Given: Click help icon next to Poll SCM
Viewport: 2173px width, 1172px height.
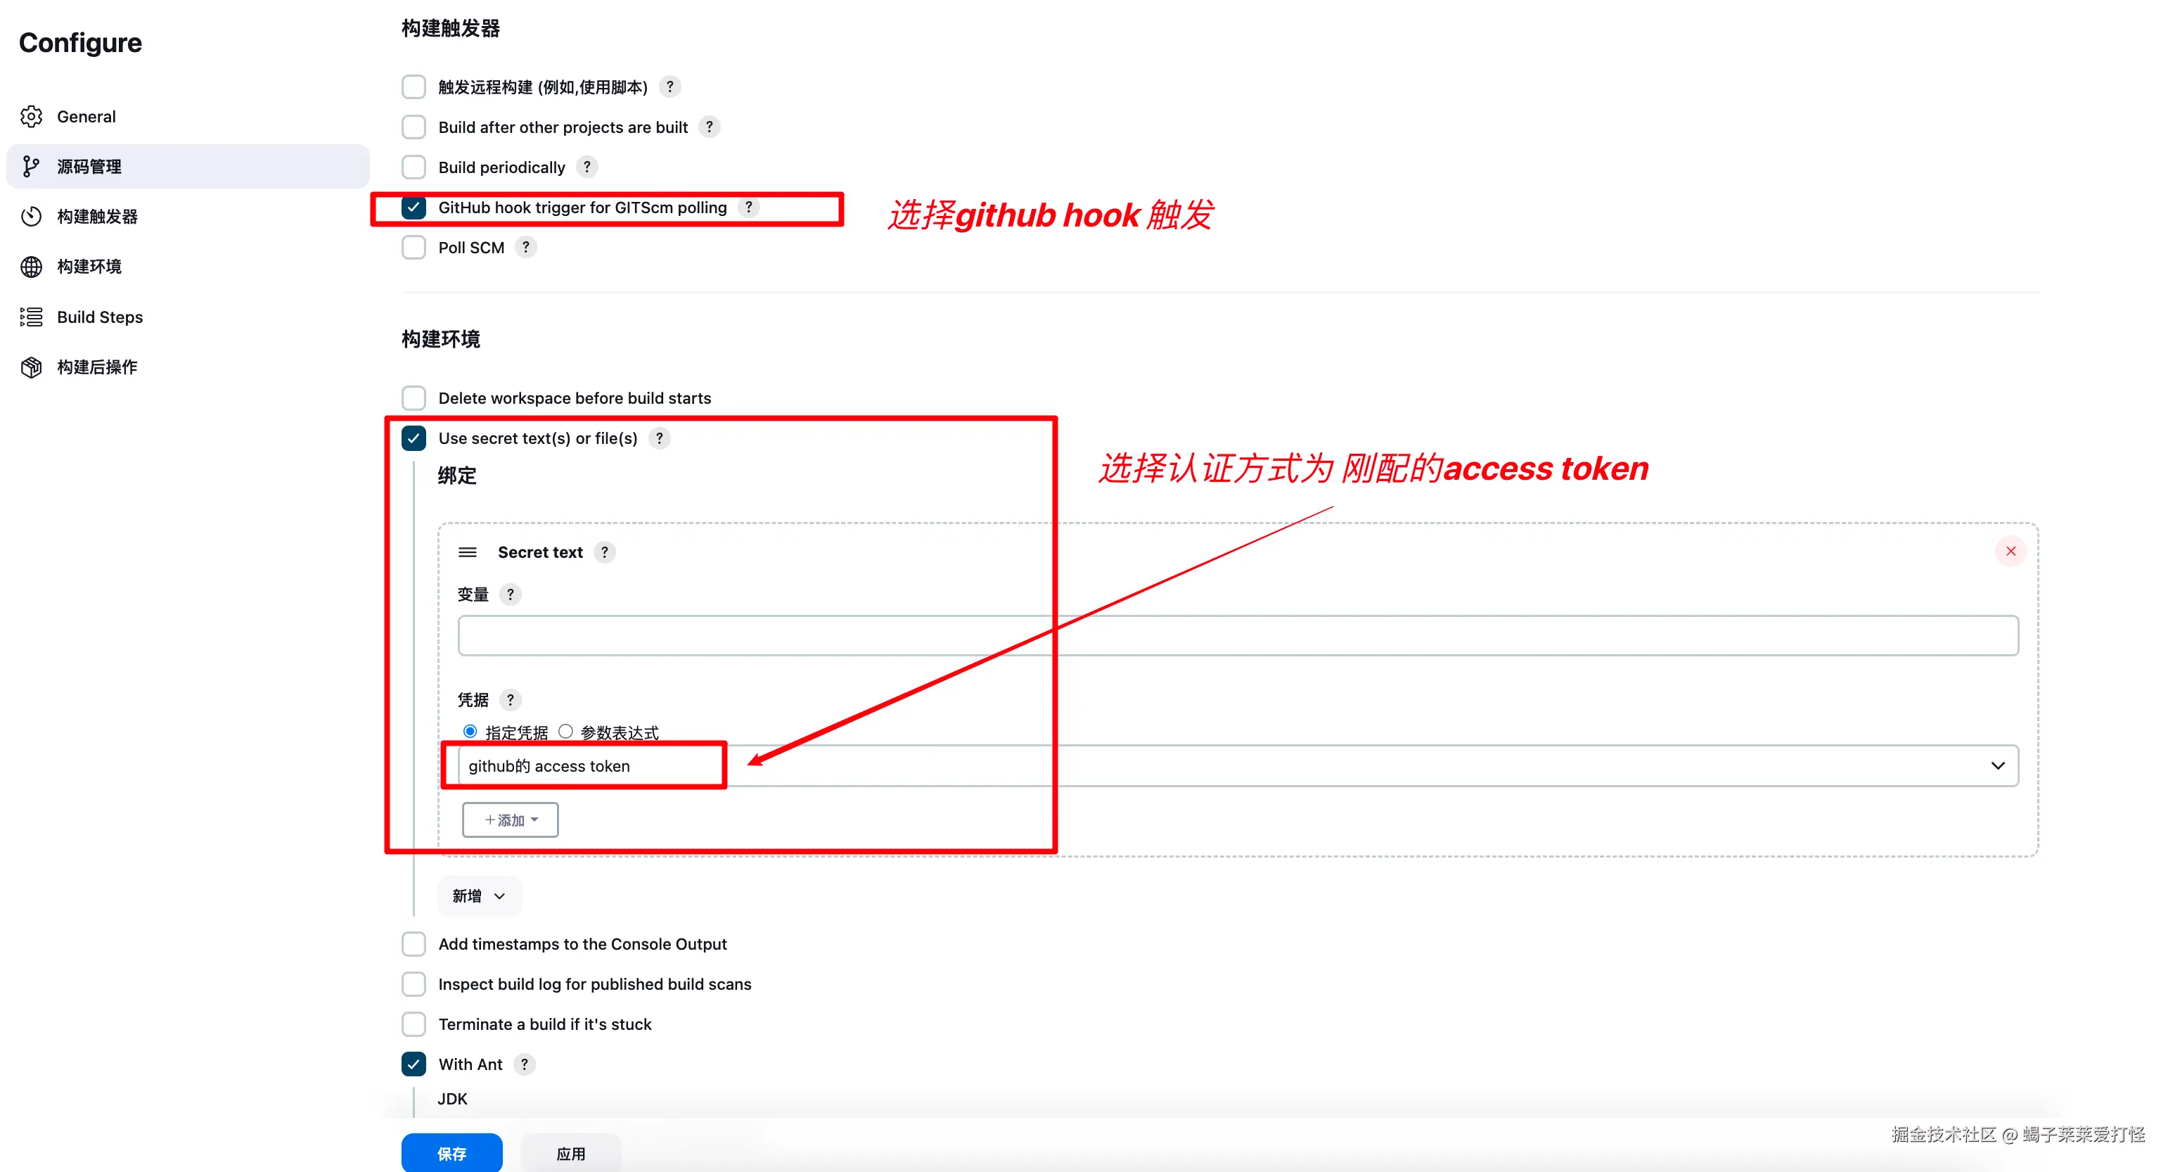Looking at the screenshot, I should point(525,247).
